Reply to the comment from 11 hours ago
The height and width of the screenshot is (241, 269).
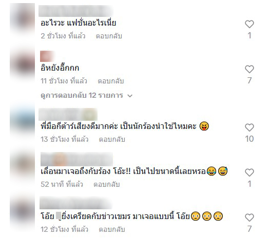coord(111,81)
